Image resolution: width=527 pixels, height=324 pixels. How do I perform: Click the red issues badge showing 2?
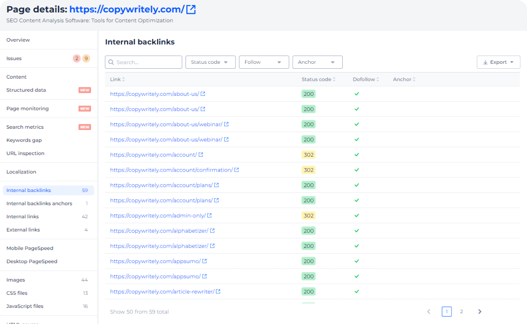tap(77, 58)
